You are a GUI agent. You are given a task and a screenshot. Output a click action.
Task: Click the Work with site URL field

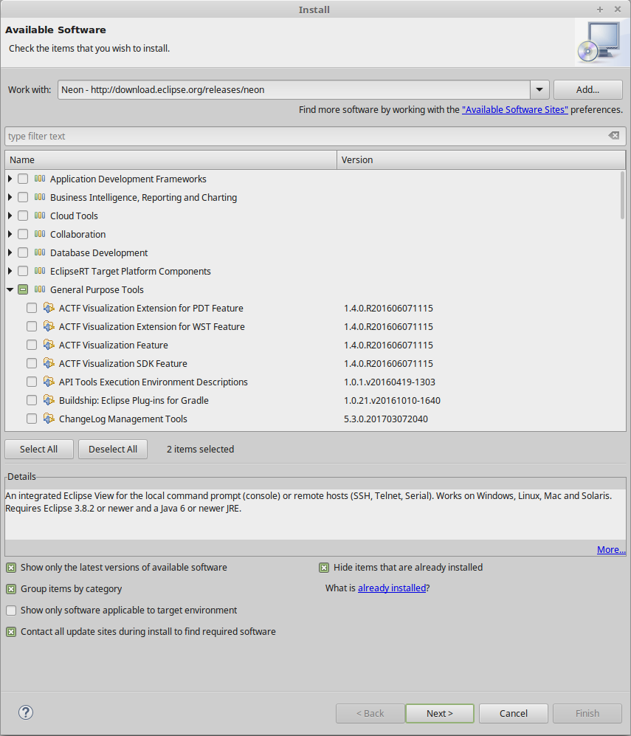[x=294, y=89]
